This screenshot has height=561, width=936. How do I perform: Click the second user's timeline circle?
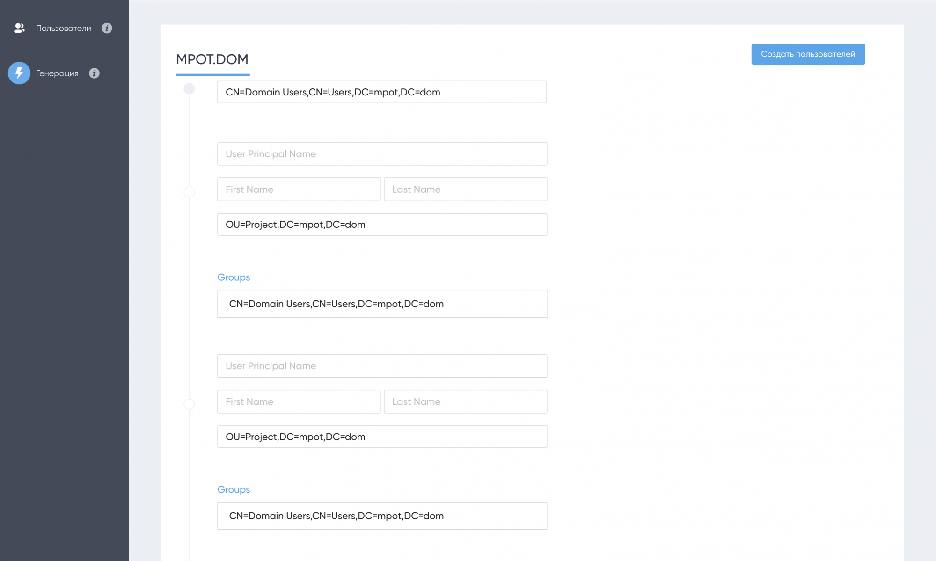click(x=189, y=404)
